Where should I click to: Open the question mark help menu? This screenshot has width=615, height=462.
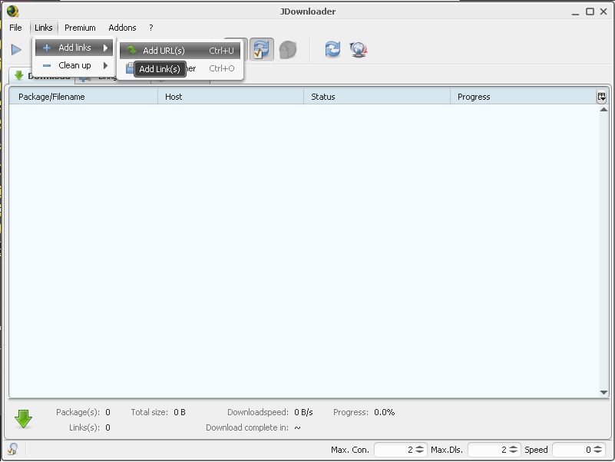tap(151, 28)
